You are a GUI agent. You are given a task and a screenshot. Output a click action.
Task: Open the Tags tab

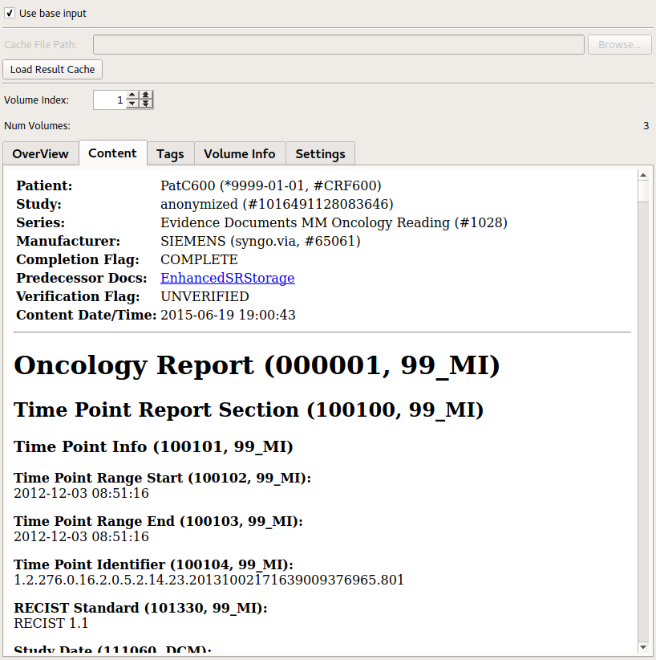(170, 154)
